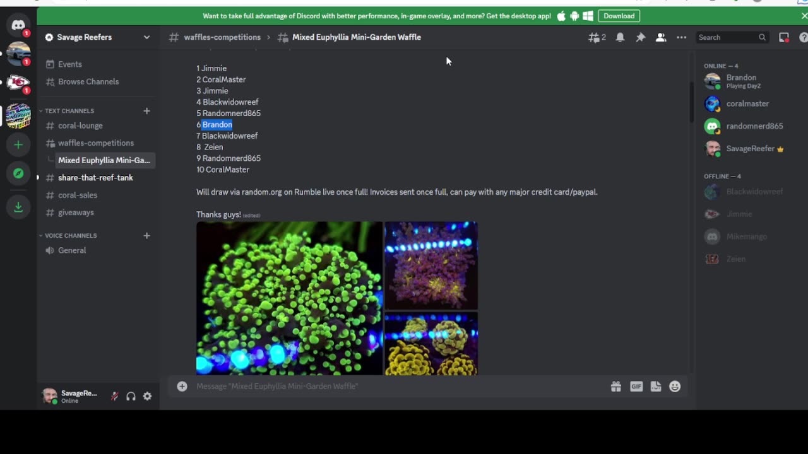
Task: Click the message area scrollbar
Action: 692,101
